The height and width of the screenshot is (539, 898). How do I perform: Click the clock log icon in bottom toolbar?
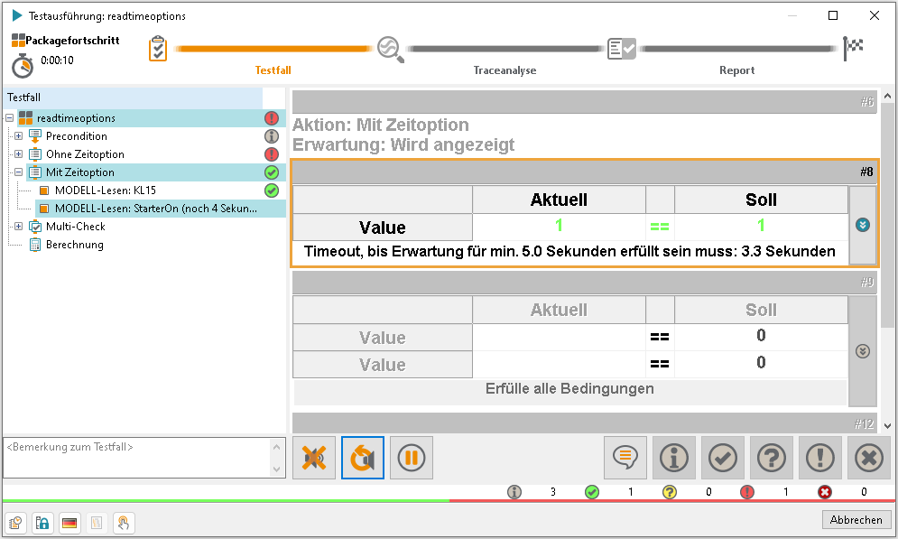click(15, 523)
